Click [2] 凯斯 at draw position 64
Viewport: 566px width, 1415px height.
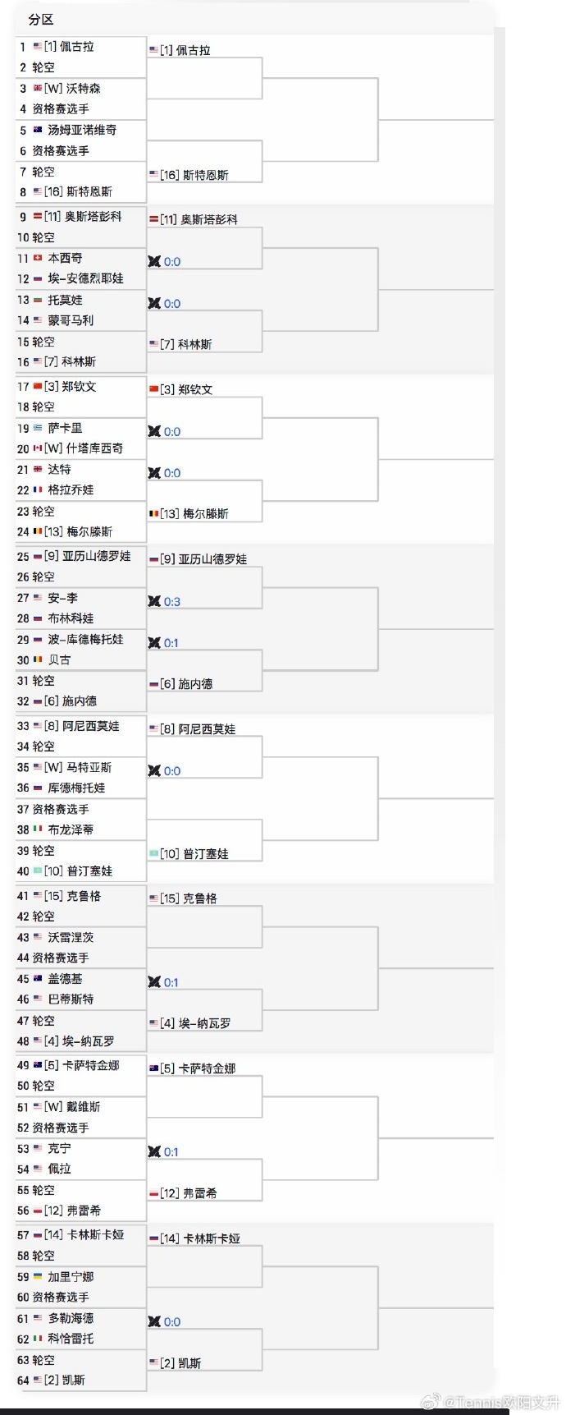coord(64,1380)
